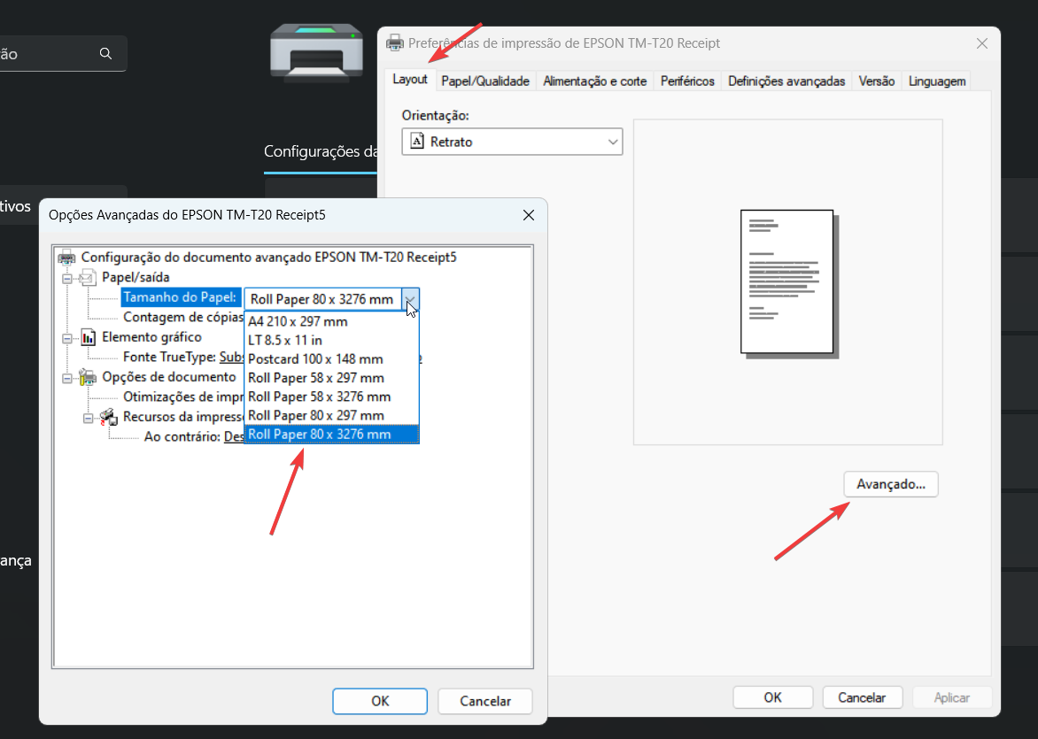The image size is (1038, 739).
Task: Choose LT 8.5 x 11 in
Action: point(331,340)
